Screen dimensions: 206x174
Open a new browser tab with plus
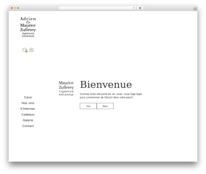(195, 9)
